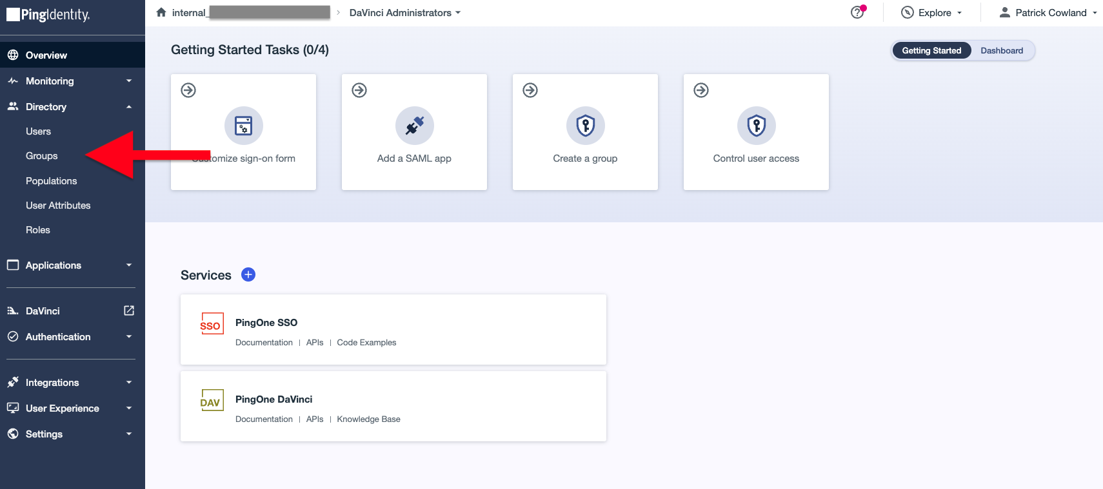Click the Create a group label
1103x489 pixels.
pyautogui.click(x=585, y=158)
